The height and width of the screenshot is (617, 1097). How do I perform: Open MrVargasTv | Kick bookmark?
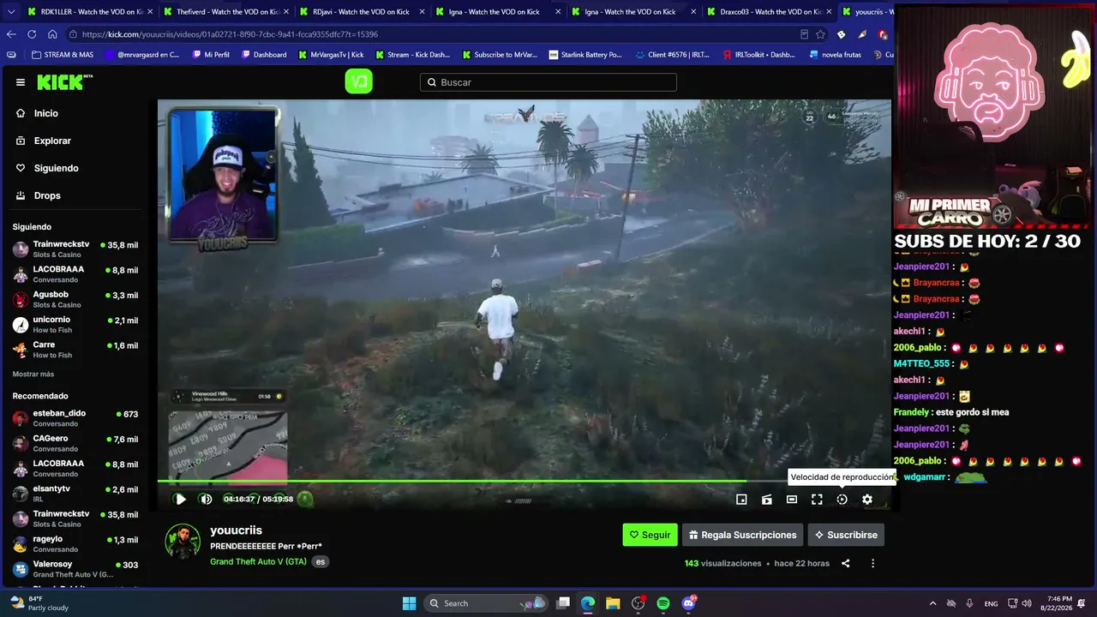(331, 55)
